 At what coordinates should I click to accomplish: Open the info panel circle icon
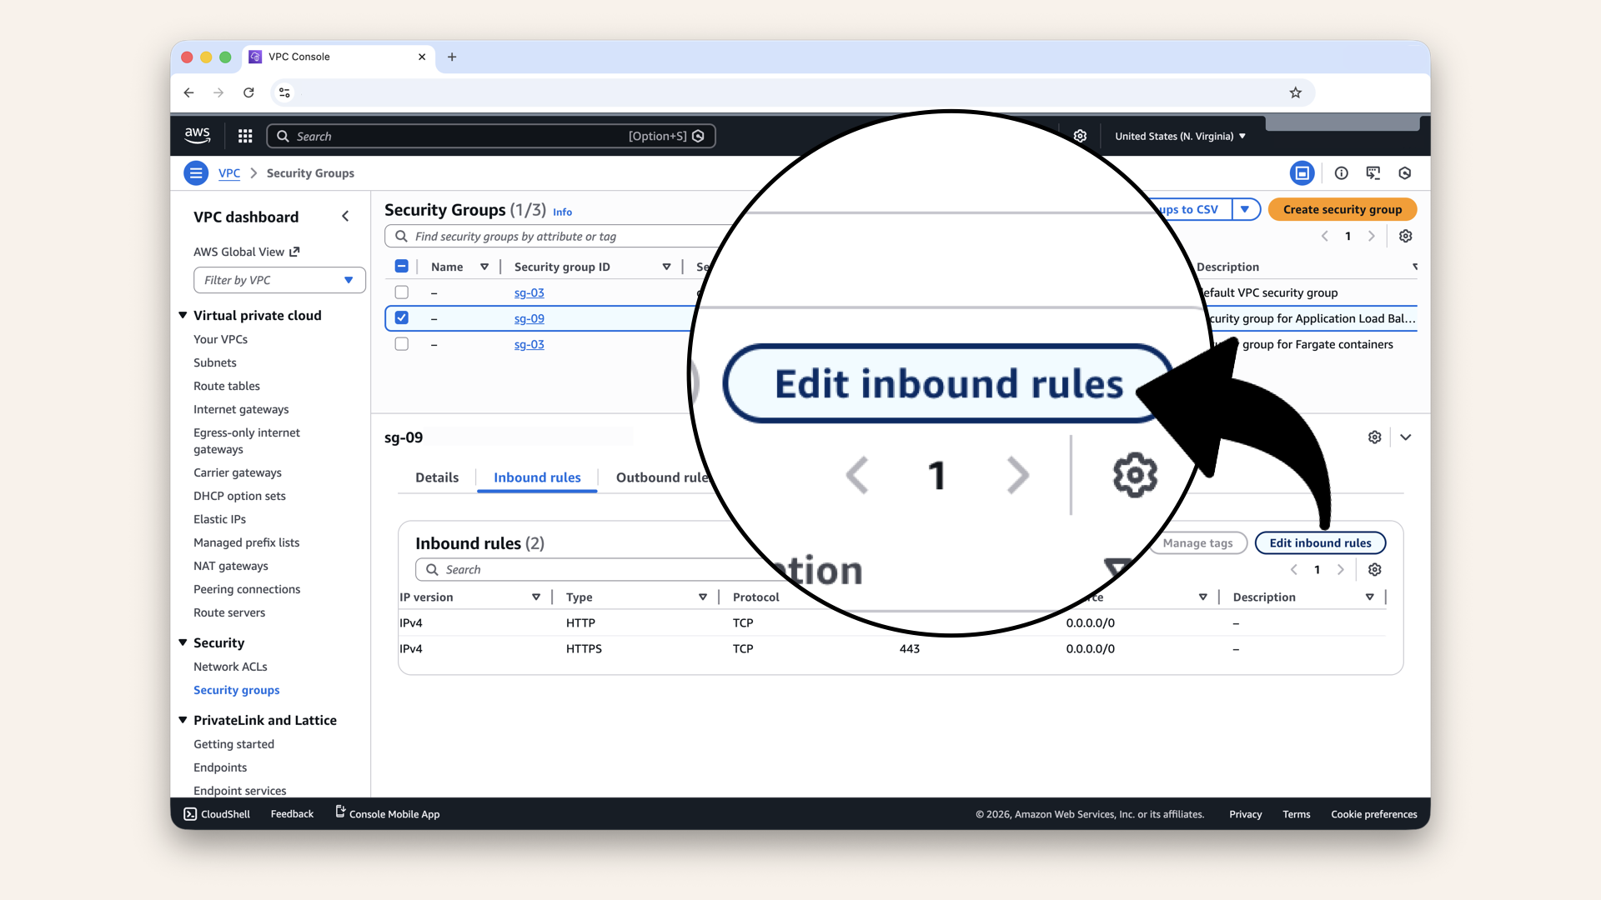tap(1341, 173)
